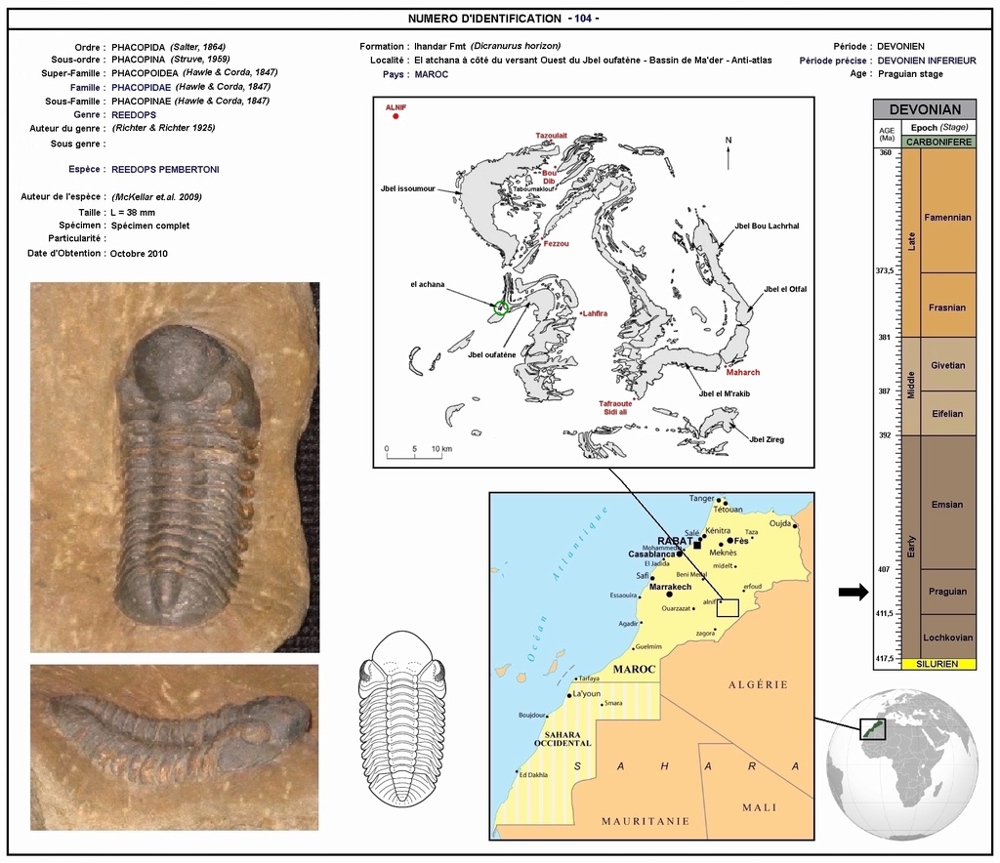
Task: Click the family value PHACOPIDAE
Action: [141, 87]
